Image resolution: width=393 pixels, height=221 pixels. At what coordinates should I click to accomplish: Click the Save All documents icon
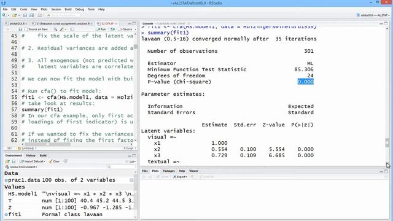31,15
